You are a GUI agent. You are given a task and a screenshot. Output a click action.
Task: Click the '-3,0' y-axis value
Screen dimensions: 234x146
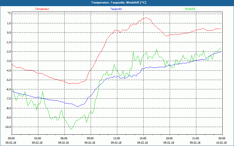(x=8, y=61)
